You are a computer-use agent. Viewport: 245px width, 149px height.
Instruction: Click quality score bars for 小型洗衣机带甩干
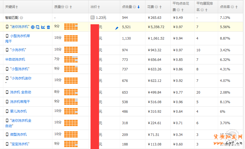71,38
